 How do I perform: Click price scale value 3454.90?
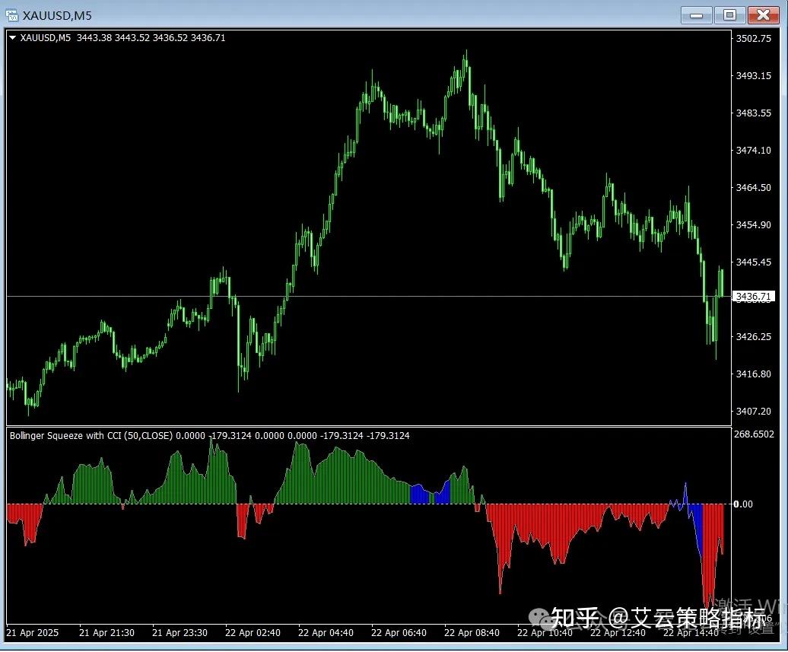click(x=753, y=224)
